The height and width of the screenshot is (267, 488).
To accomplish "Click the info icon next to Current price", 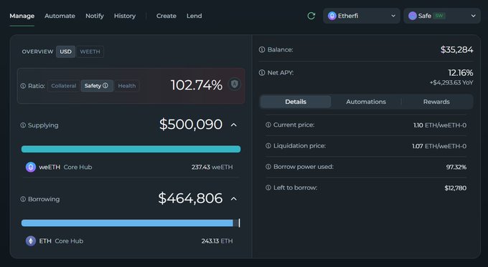I will [268, 125].
